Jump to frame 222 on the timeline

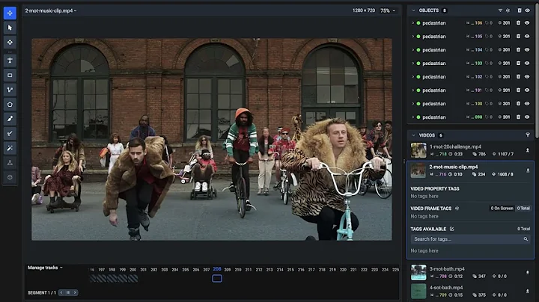(x=364, y=270)
